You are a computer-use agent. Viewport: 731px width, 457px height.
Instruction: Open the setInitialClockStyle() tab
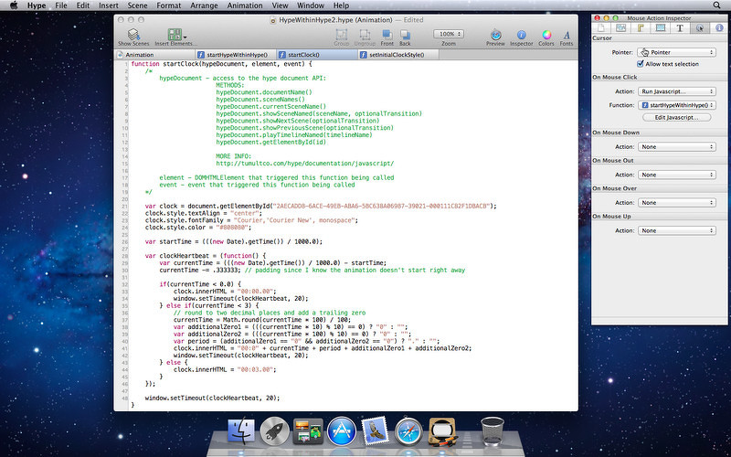(x=398, y=55)
